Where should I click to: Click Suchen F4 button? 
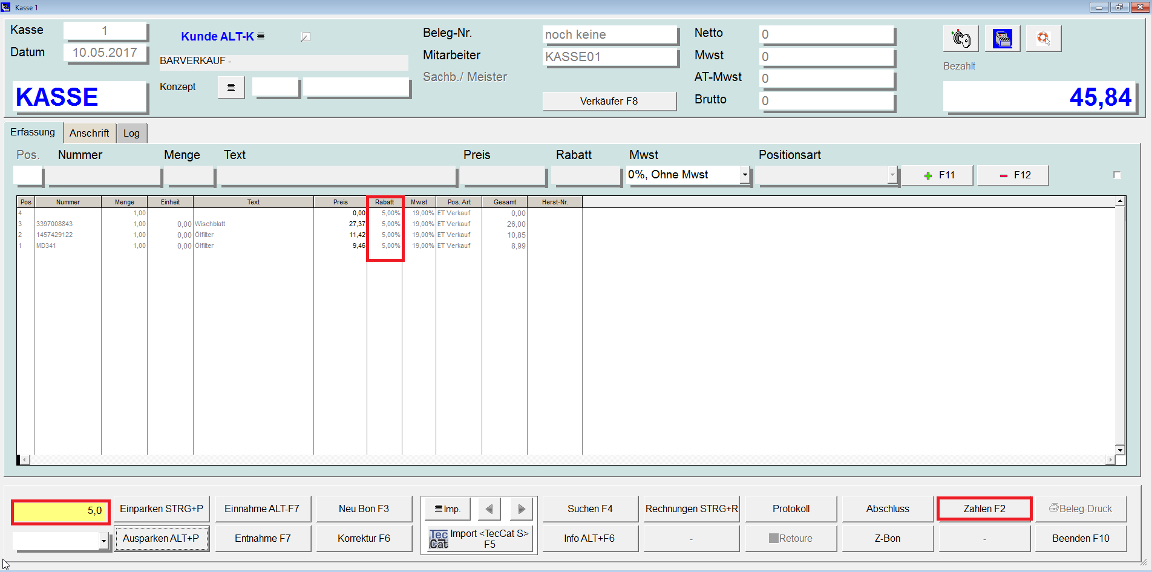590,509
